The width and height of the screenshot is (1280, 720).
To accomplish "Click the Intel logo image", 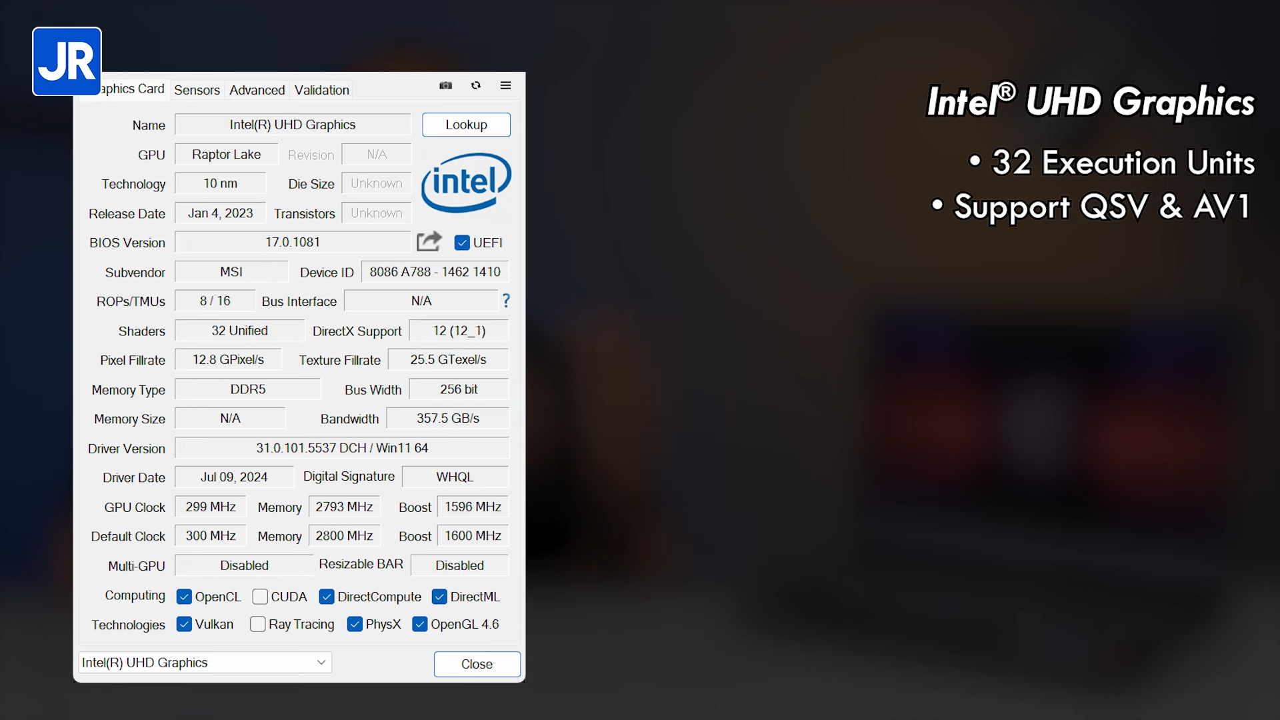I will click(466, 182).
